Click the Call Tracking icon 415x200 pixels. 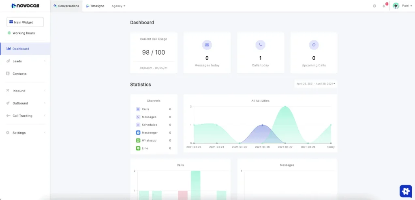(x=8, y=116)
